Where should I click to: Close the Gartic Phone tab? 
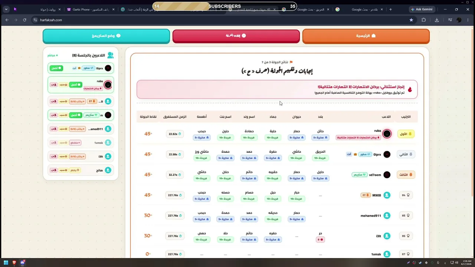113,9
